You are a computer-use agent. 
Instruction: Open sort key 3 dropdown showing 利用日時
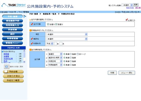(55, 61)
